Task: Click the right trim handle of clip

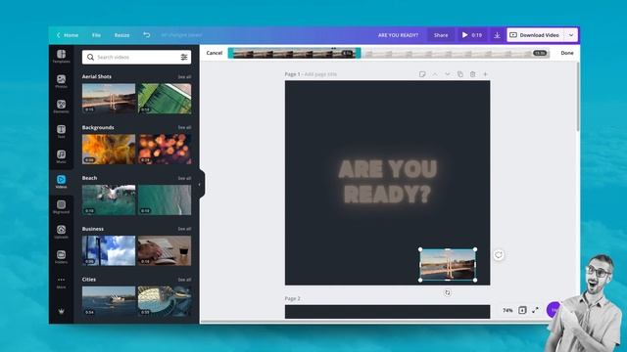Action: click(359, 53)
